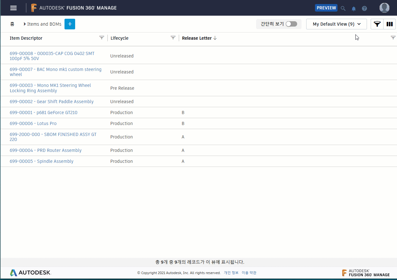397x280 pixels.
Task: Open item 699-00002 Gear Shift Paddle Assembly
Action: (x=52, y=102)
